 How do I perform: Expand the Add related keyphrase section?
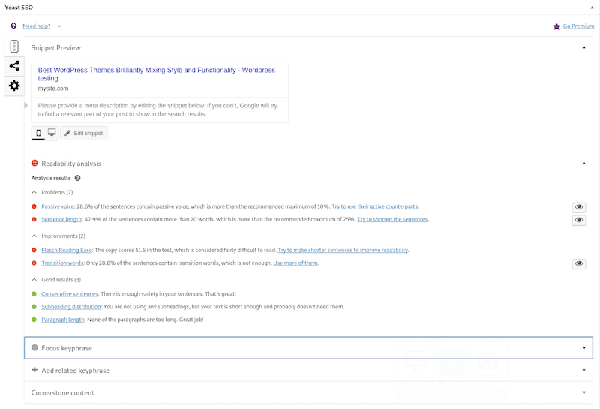[x=308, y=370]
